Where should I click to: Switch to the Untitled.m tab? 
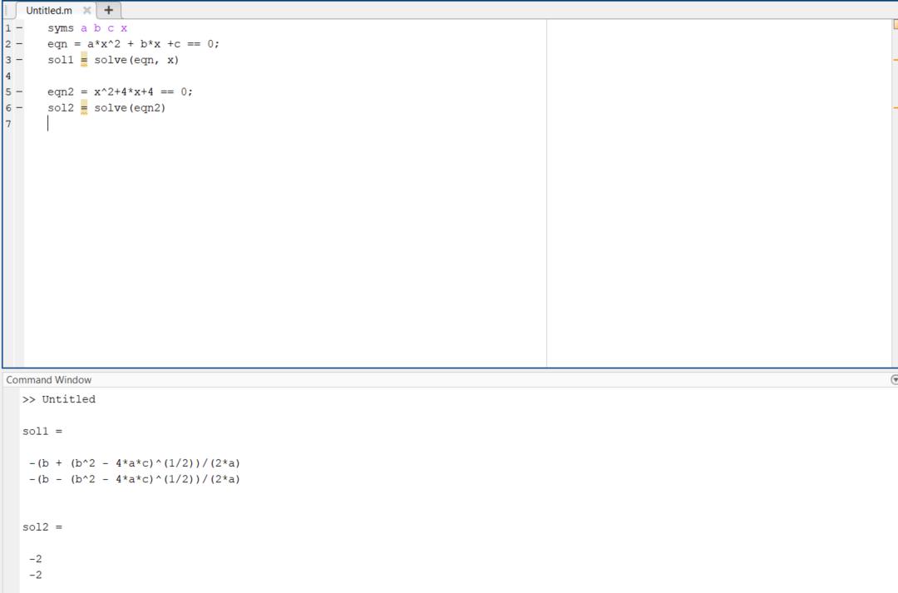pos(49,10)
